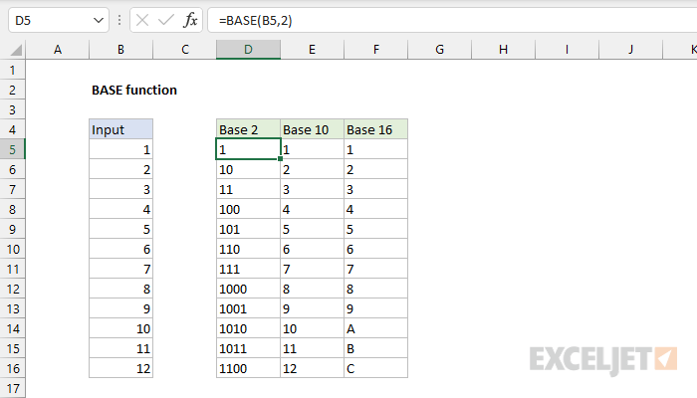Click the Base 16 cell showing B
Image resolution: width=697 pixels, height=398 pixels.
(x=376, y=348)
